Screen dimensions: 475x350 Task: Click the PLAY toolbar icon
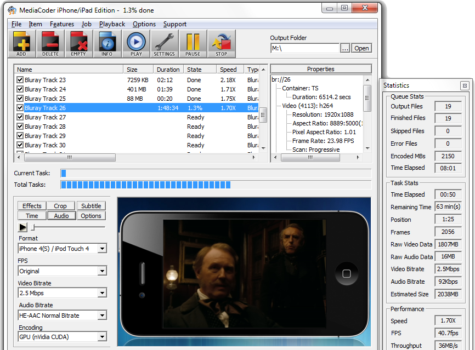tap(135, 44)
